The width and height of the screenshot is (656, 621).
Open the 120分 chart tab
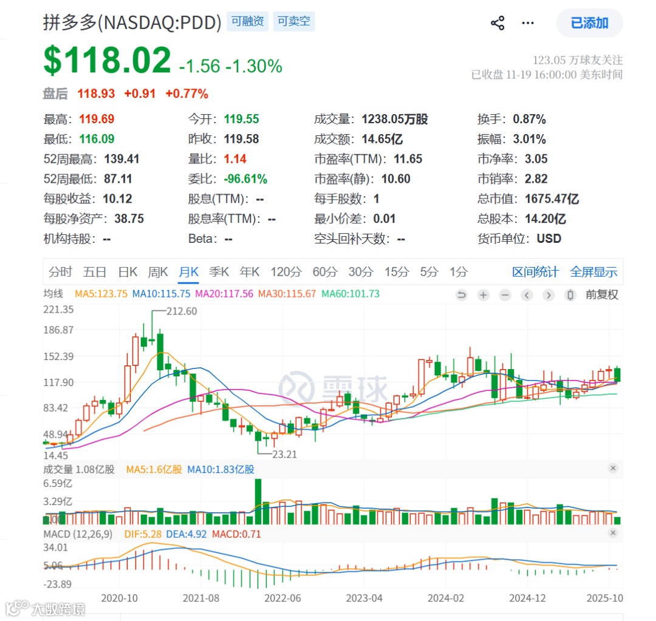tap(285, 272)
